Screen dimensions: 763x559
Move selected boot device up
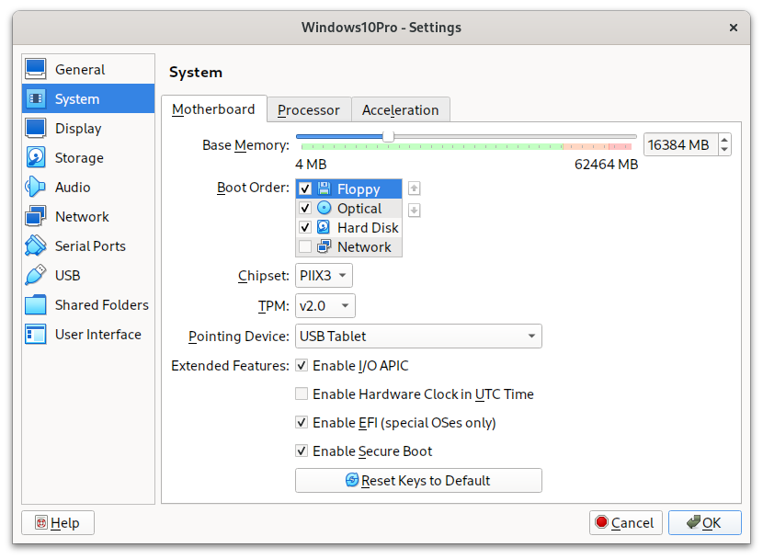414,188
